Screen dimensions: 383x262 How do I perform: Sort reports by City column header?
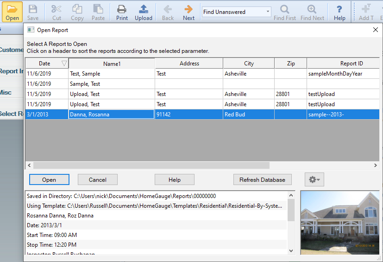pos(249,64)
